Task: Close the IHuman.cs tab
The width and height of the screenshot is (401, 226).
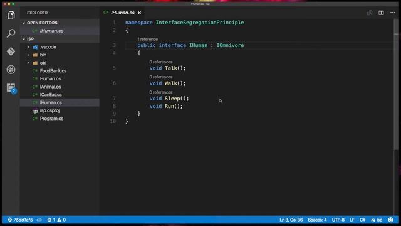Action: coord(139,13)
